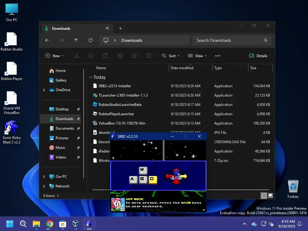Open the New dropdown menu

pyautogui.click(x=54, y=56)
